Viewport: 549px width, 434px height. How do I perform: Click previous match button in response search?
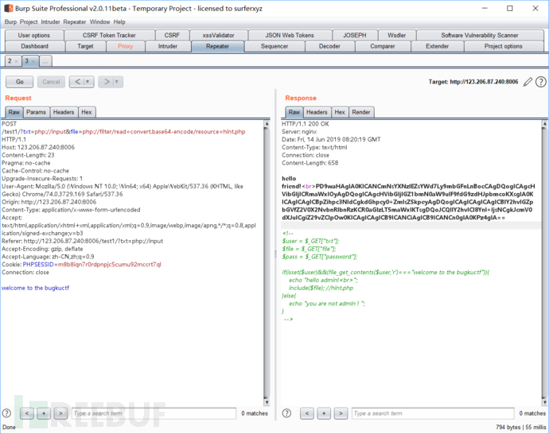pos(307,413)
